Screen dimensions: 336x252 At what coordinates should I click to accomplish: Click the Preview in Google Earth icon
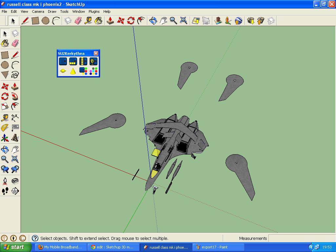(x=238, y=21)
